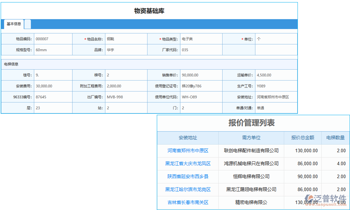Sort by the 报价总金额 column header
350x210 pixels.
click(x=302, y=138)
